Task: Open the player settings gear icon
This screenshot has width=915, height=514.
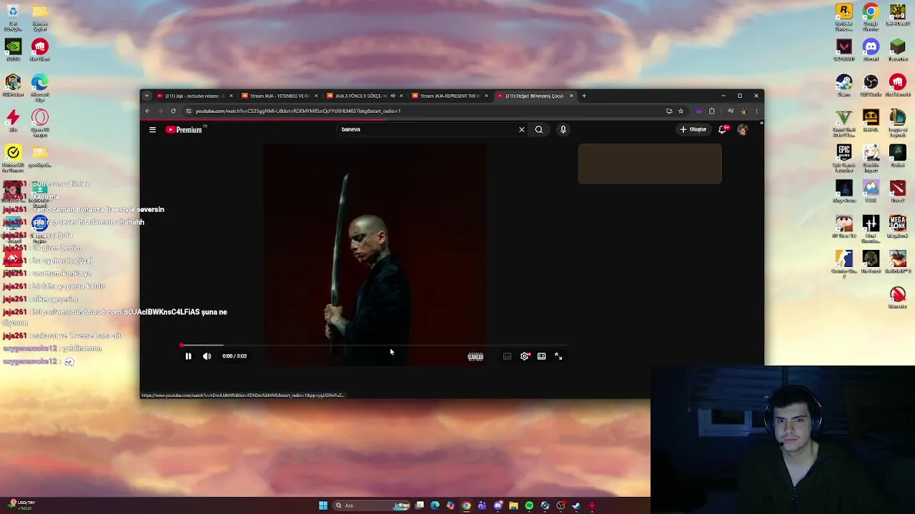Action: click(525, 356)
